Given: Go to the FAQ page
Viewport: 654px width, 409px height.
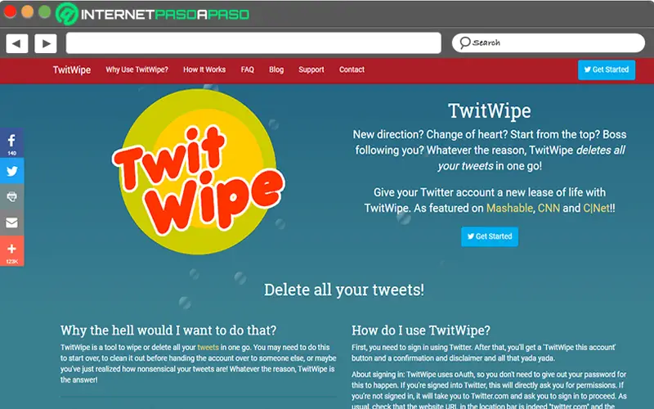Looking at the screenshot, I should [248, 70].
